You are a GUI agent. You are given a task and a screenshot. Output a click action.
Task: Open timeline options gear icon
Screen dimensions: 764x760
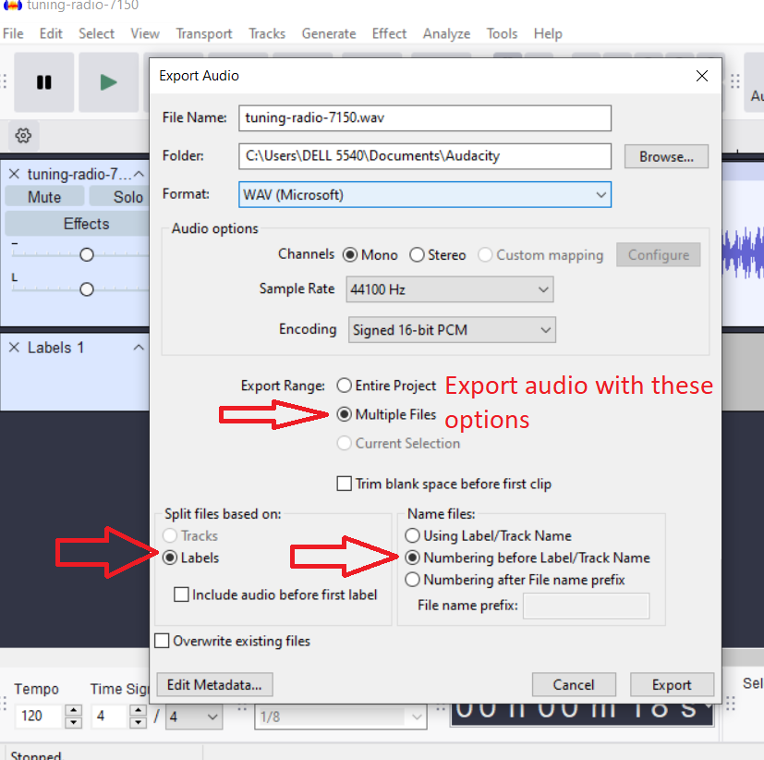pos(23,136)
